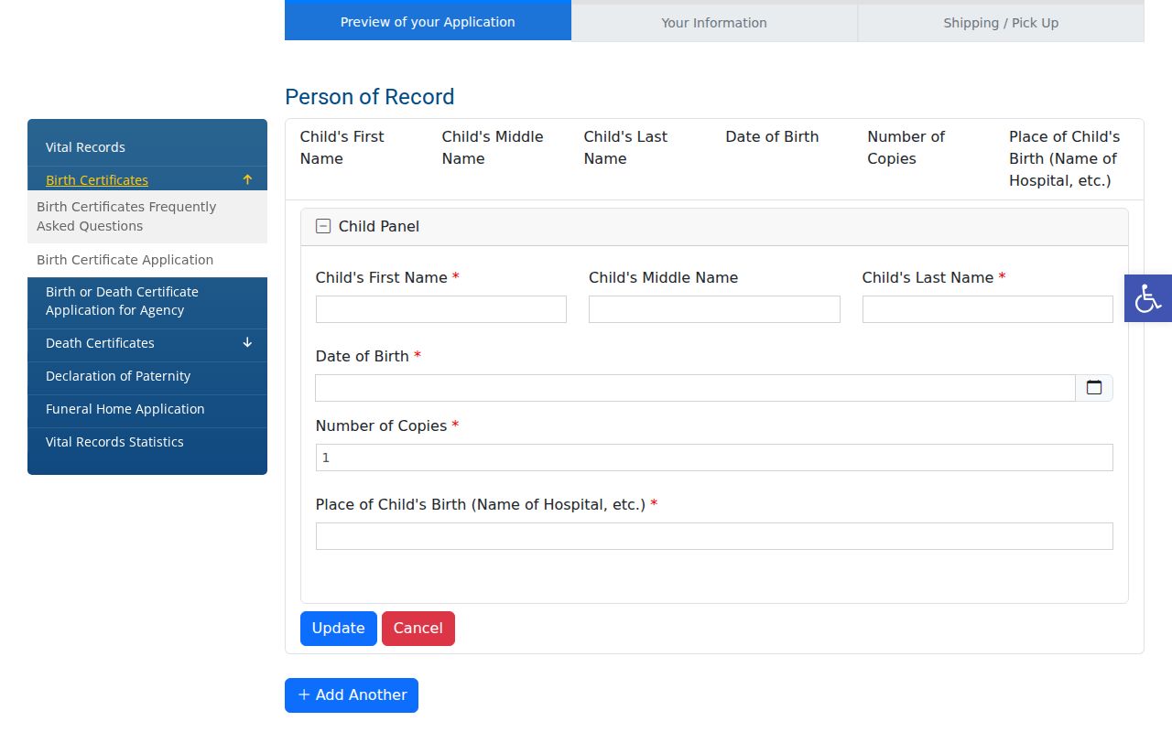Open the Date of Birth calendar picker
Viewport: 1172px width, 732px height.
pyautogui.click(x=1094, y=388)
